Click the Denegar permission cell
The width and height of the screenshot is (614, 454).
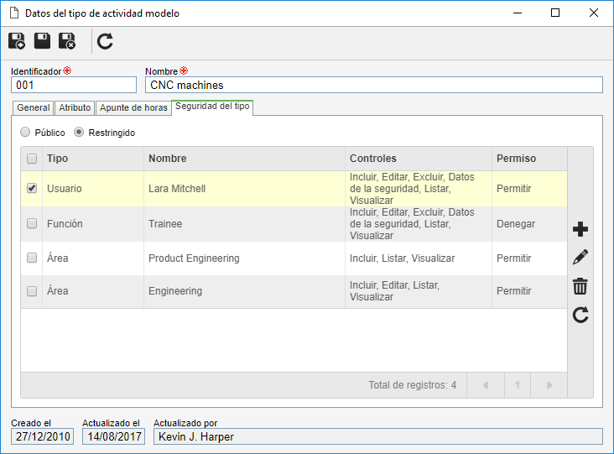click(x=529, y=224)
